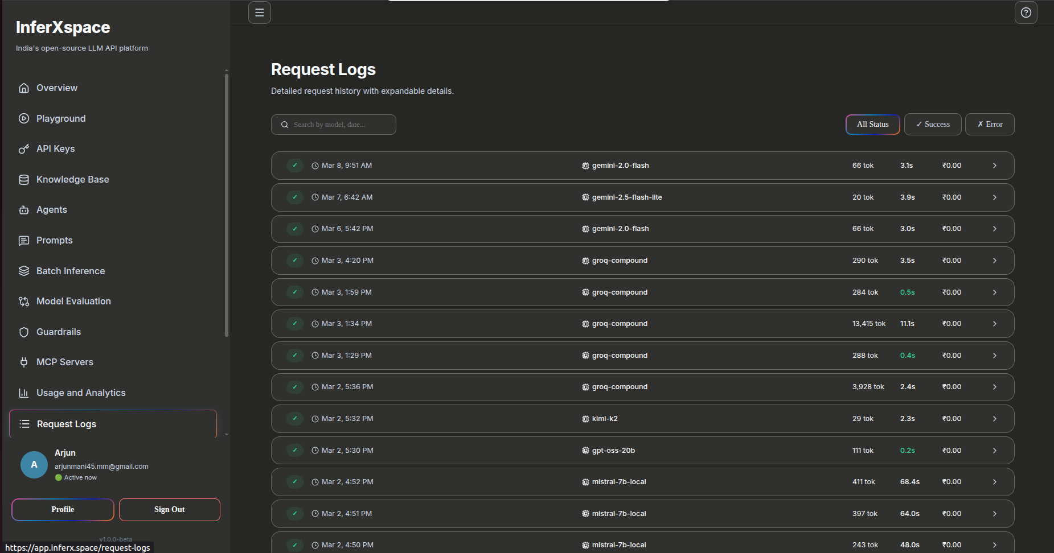
Task: Click the Playground play icon
Action: pos(24,118)
